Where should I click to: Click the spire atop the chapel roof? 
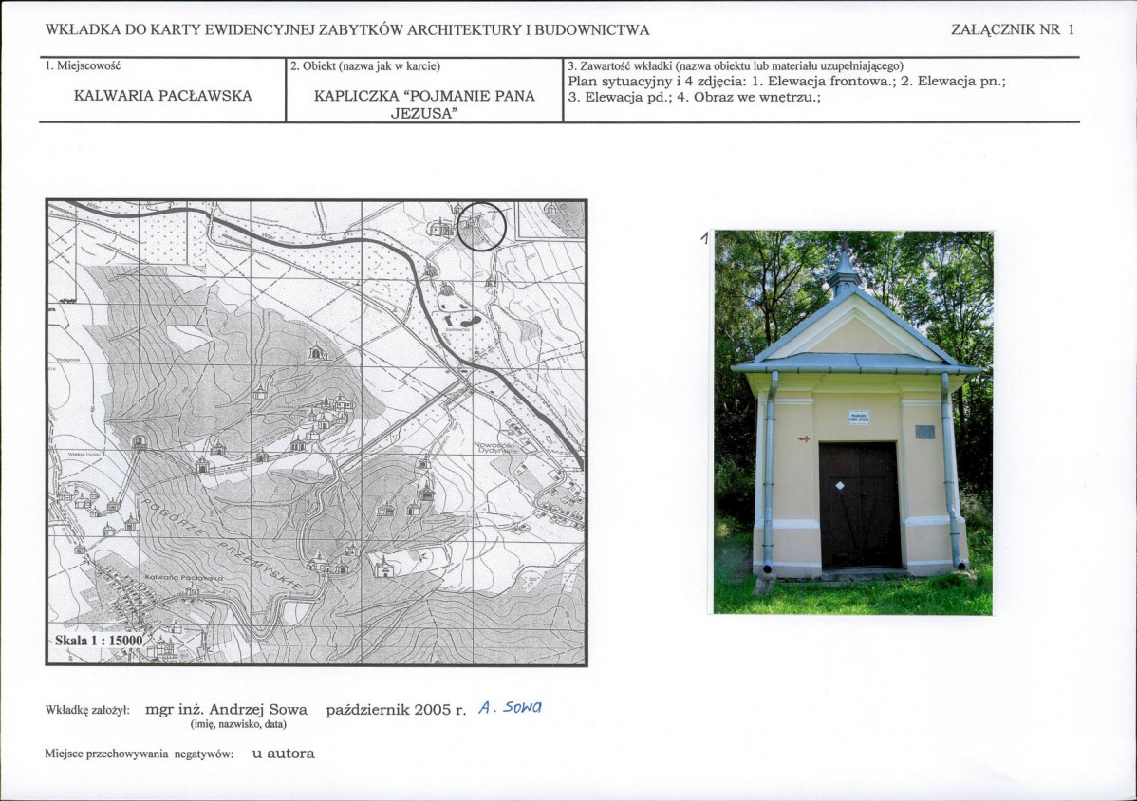point(843,269)
